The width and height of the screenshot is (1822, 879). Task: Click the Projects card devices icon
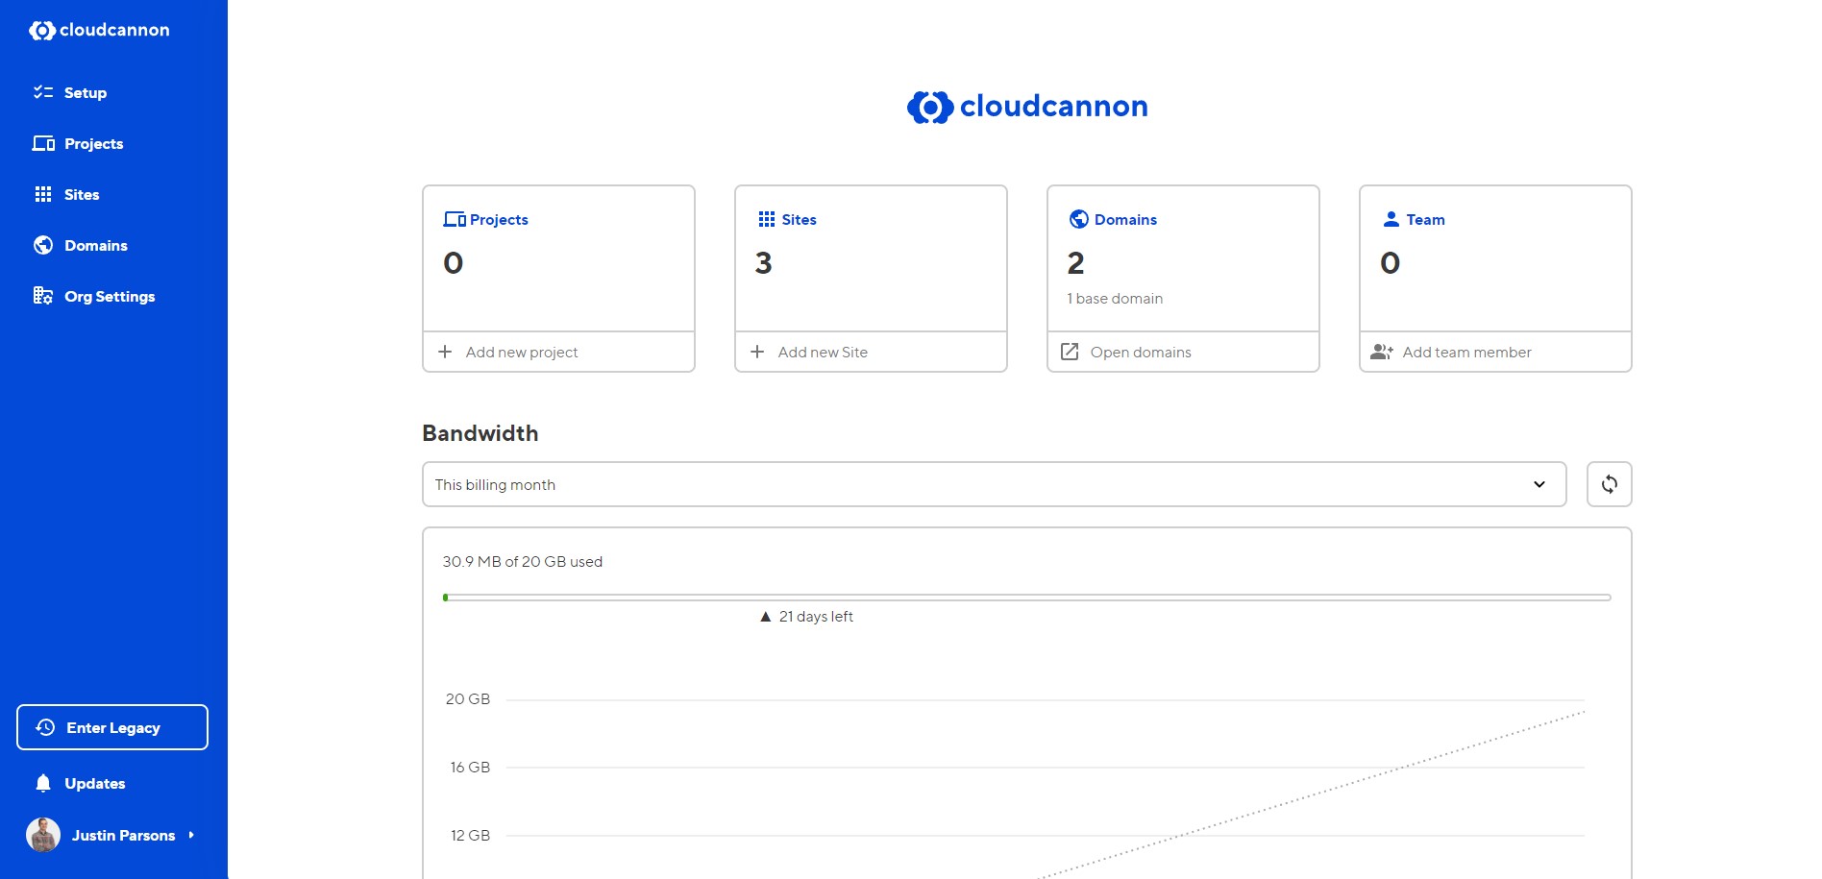tap(455, 219)
